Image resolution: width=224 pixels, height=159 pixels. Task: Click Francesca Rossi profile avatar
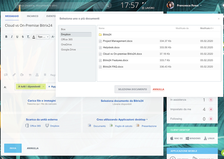[171, 5]
